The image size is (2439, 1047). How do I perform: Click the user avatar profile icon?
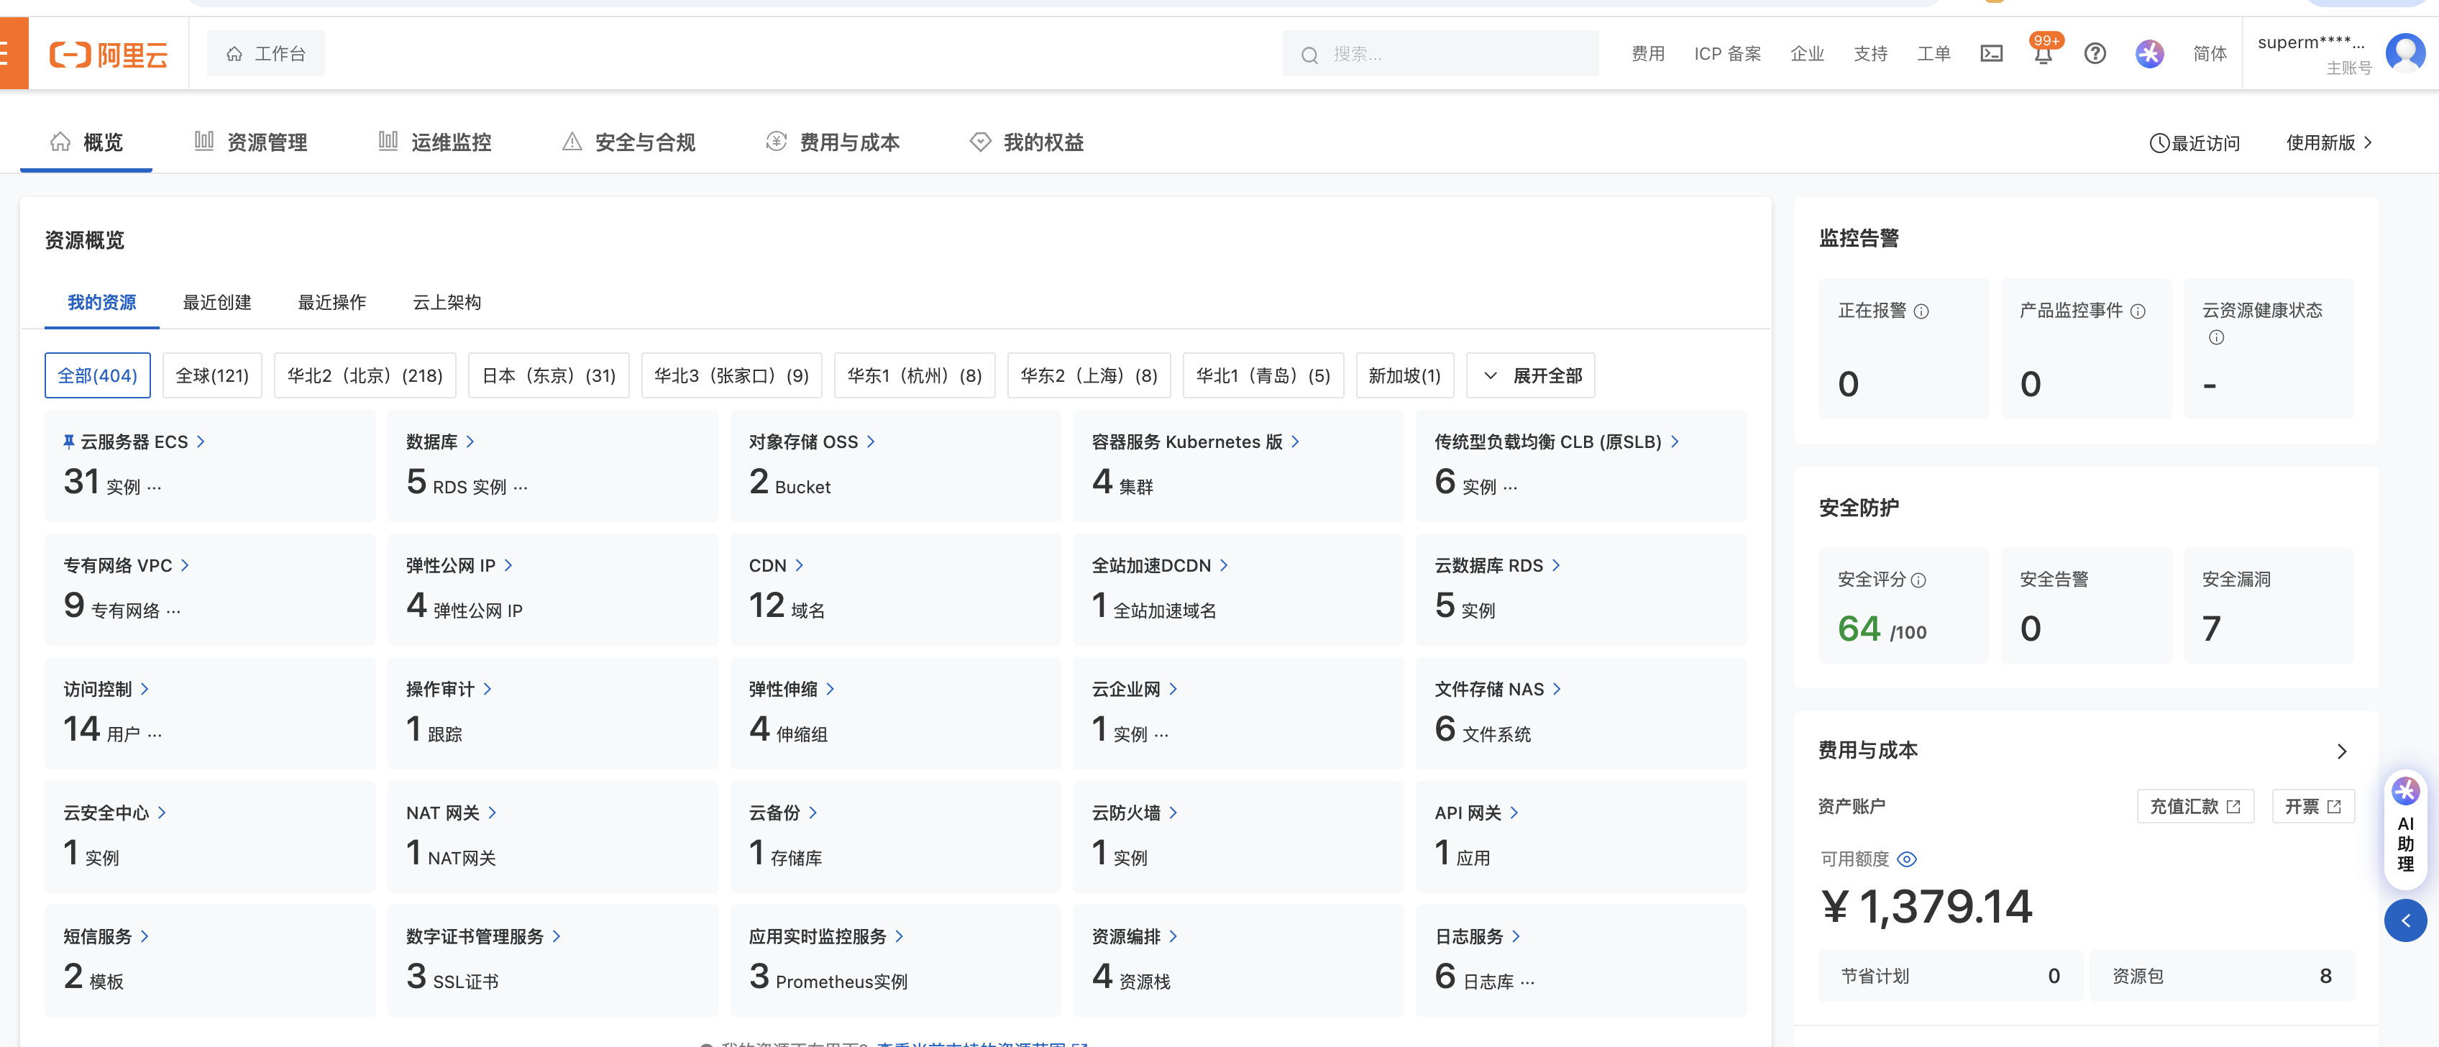click(x=2405, y=53)
